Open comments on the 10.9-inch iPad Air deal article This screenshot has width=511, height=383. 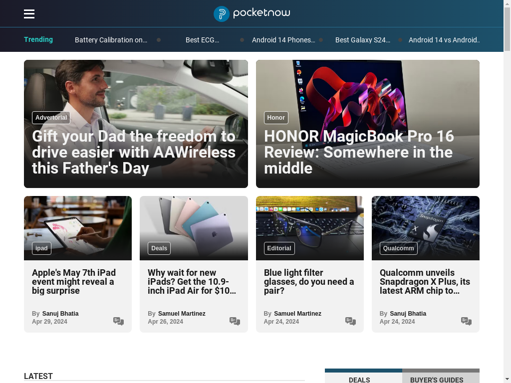[235, 321]
